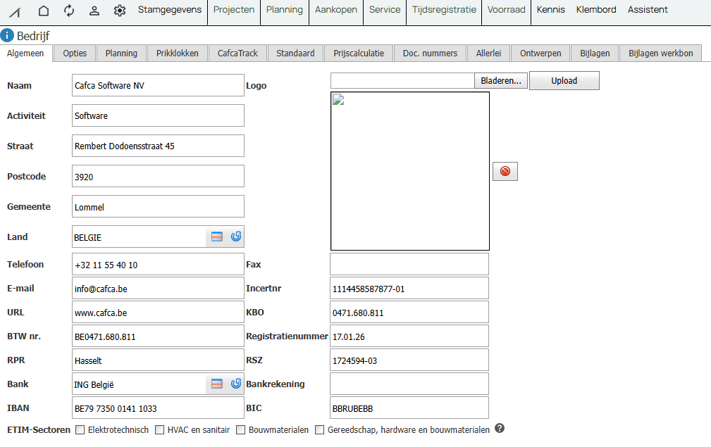Image resolution: width=711 pixels, height=447 pixels.
Task: Open the Planning menu in top bar
Action: click(284, 10)
